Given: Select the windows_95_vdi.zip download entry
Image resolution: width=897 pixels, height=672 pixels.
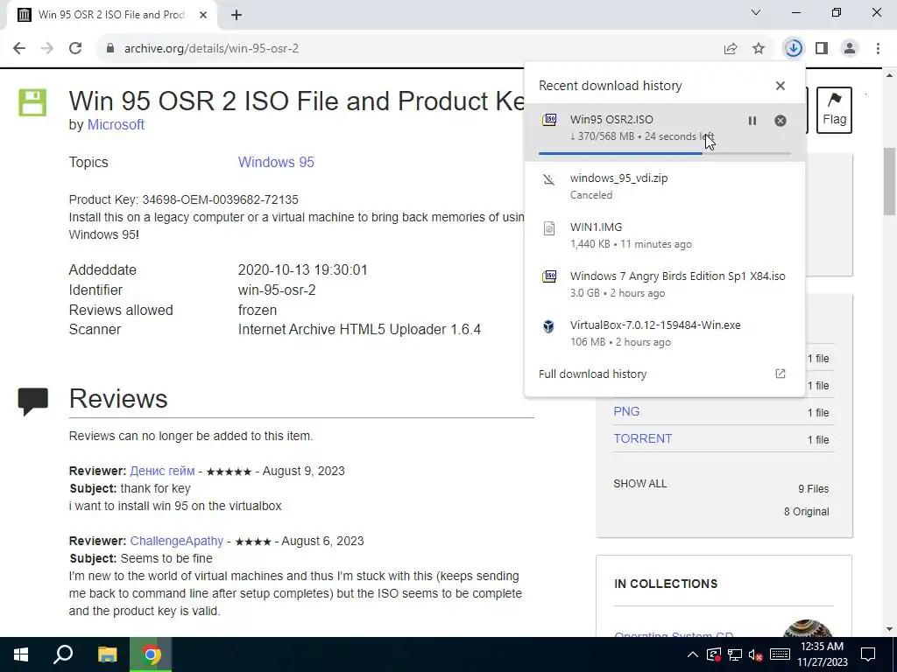Looking at the screenshot, I should pos(665,185).
